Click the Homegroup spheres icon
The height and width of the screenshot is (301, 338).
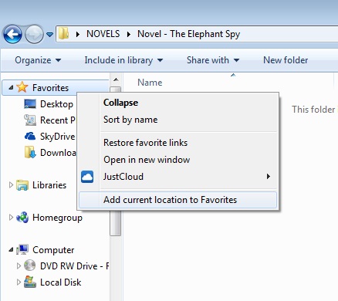22,218
